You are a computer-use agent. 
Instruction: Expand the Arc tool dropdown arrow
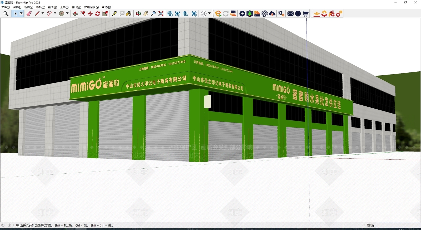pos(55,14)
